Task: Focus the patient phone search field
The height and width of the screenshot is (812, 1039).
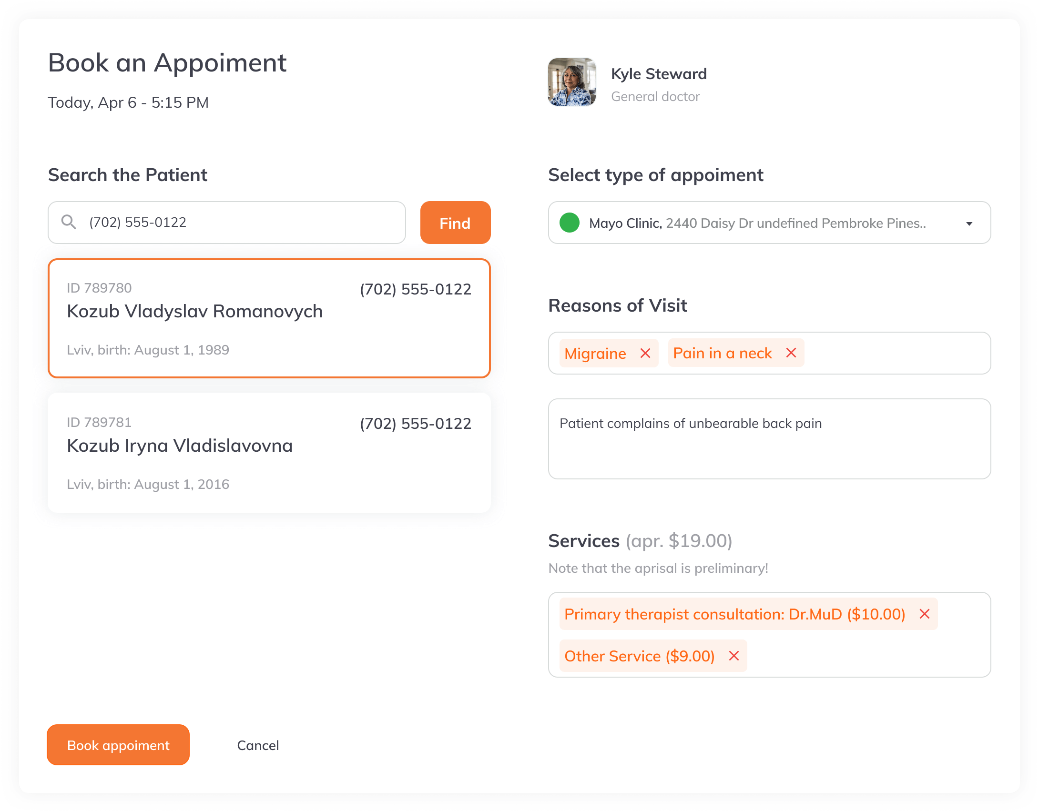Action: click(227, 223)
